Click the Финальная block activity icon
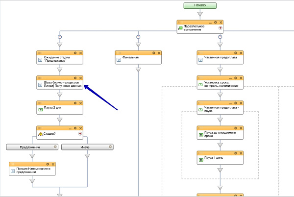Viewport: 294px width, 197px height. 119,60
